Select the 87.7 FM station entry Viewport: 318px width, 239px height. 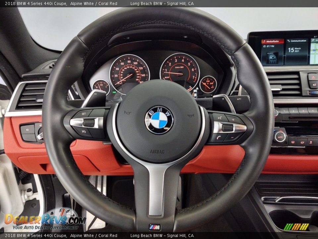coord(269,46)
